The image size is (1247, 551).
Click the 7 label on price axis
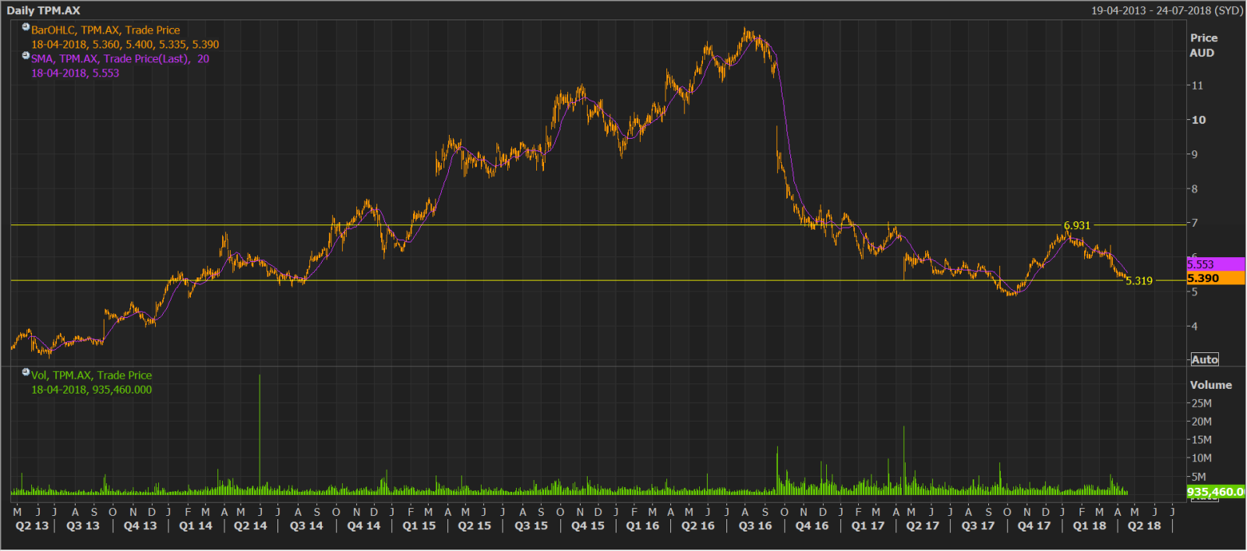tap(1194, 223)
